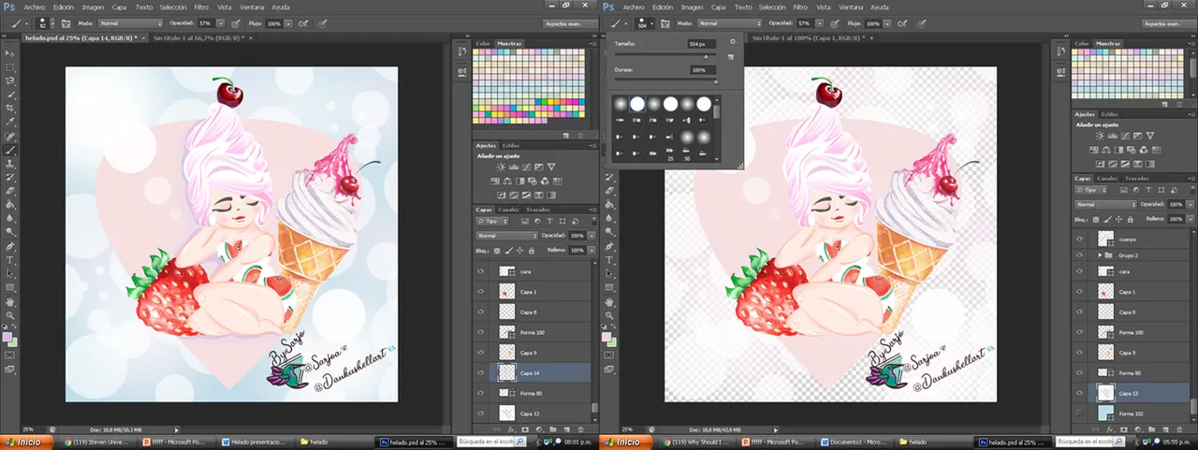Image resolution: width=1198 pixels, height=450 pixels.
Task: Select the Eyedropper tool in left window
Action: pyautogui.click(x=11, y=123)
